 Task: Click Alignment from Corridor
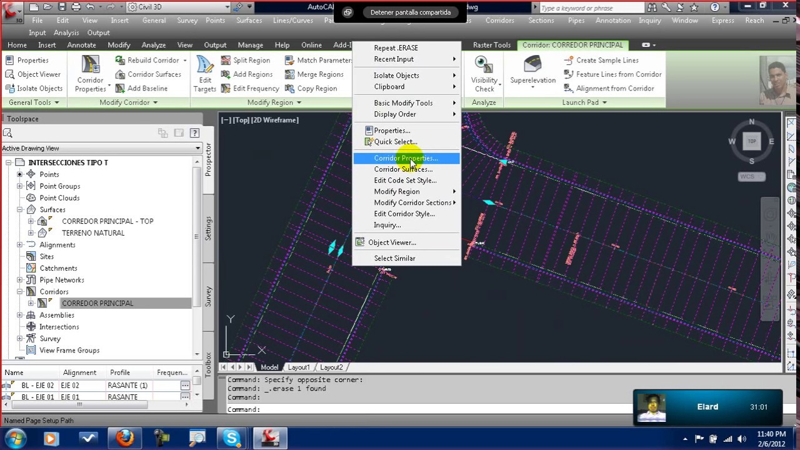click(609, 89)
